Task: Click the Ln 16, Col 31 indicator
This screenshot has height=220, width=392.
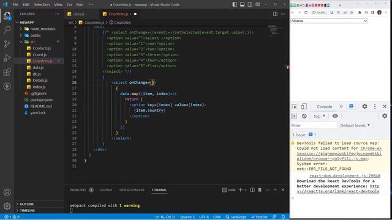Action: click(165, 217)
